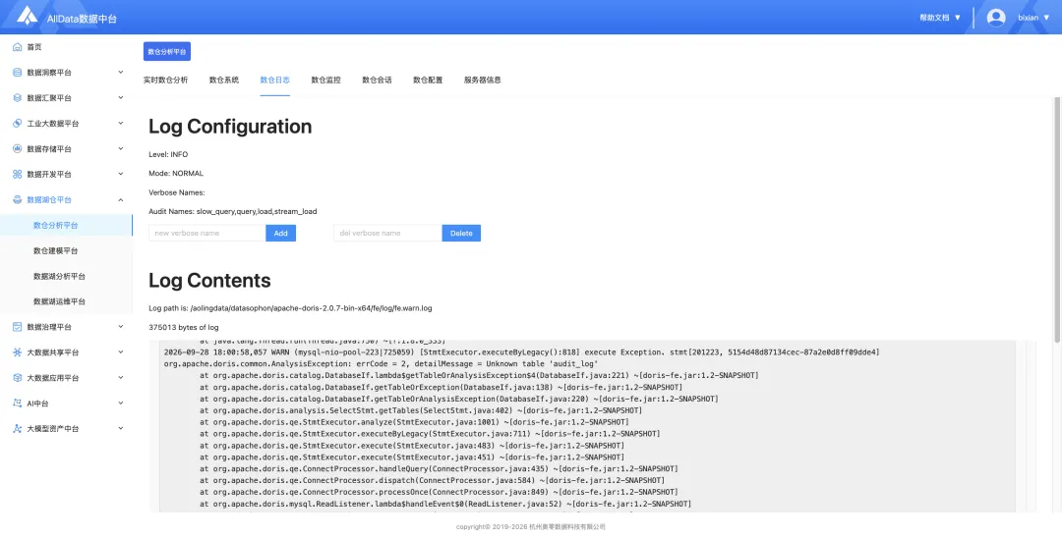Click the 数据存储平台 chart icon
The height and width of the screenshot is (538, 1062).
pos(18,148)
